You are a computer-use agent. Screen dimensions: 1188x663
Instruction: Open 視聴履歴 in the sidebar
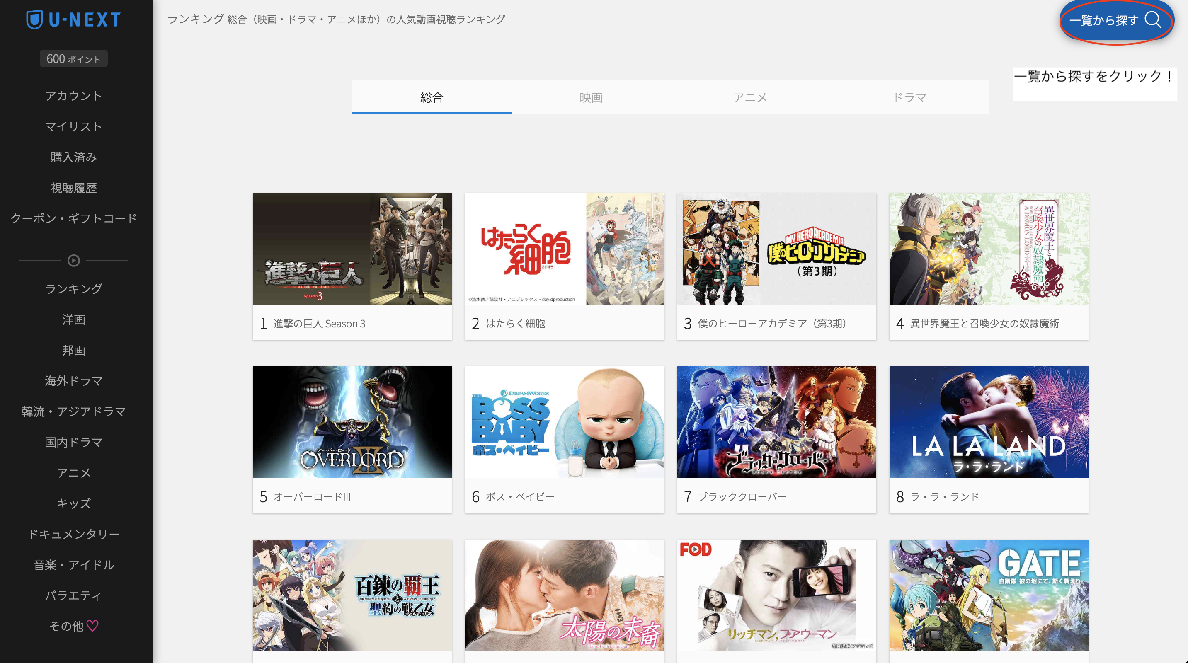click(x=74, y=188)
